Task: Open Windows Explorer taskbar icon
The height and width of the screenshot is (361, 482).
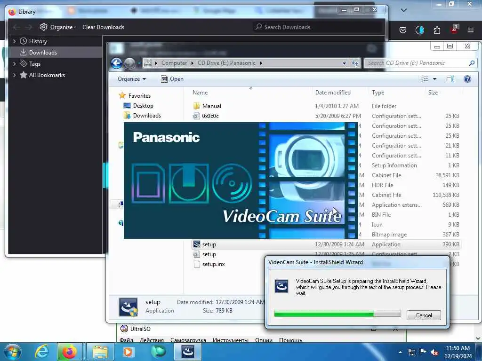Action: [100, 352]
